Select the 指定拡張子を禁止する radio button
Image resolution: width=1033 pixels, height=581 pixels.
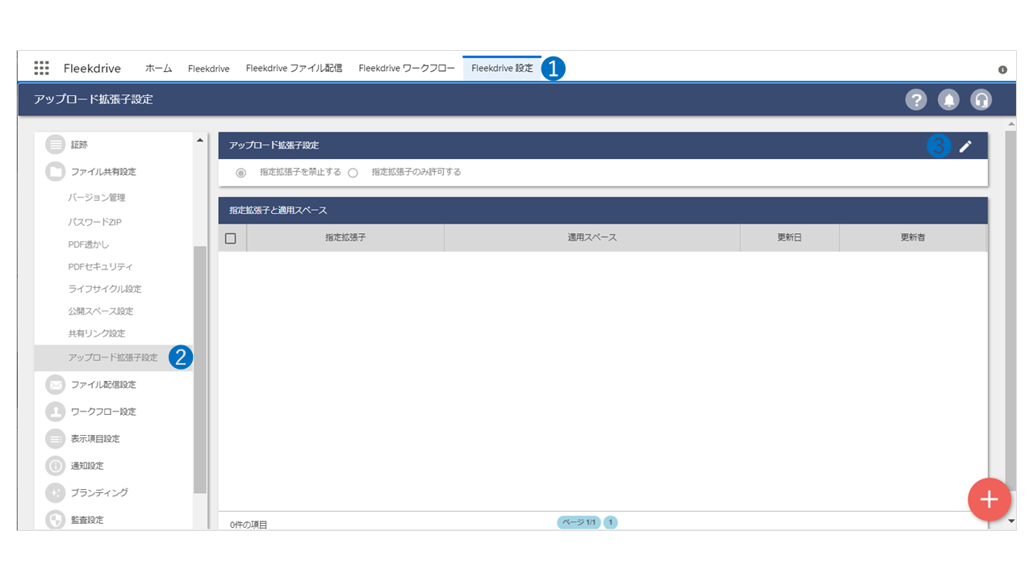pyautogui.click(x=241, y=173)
